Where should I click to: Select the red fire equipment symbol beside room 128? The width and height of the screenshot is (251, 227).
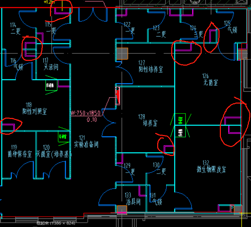click(x=118, y=96)
